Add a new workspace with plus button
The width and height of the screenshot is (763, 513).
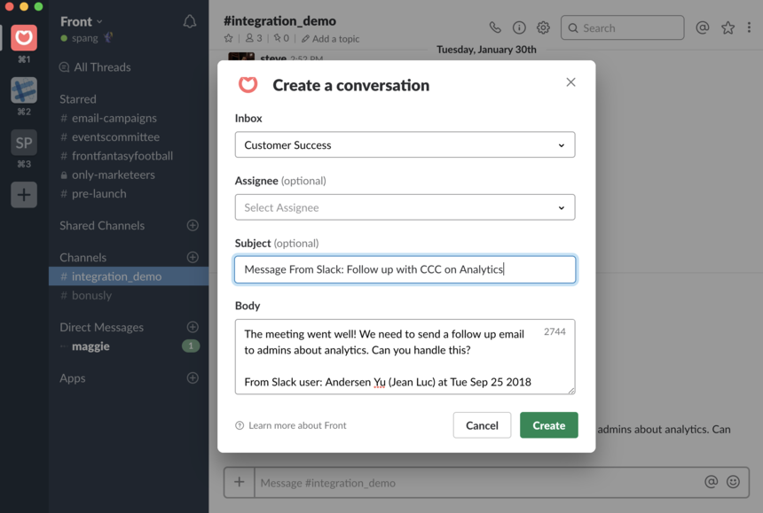click(24, 195)
